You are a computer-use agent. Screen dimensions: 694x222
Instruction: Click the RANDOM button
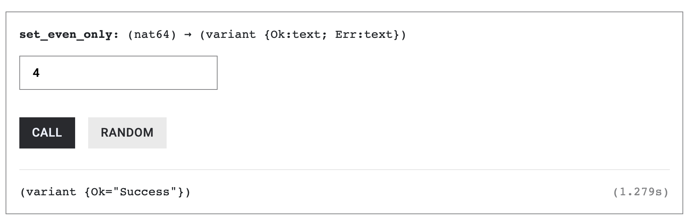[x=127, y=133]
